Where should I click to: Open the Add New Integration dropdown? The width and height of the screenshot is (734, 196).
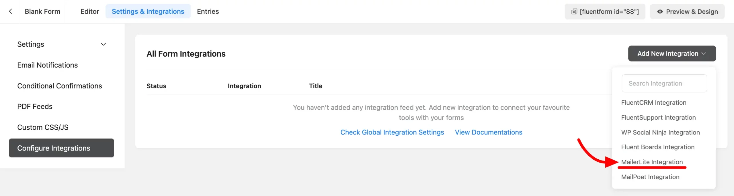672,54
